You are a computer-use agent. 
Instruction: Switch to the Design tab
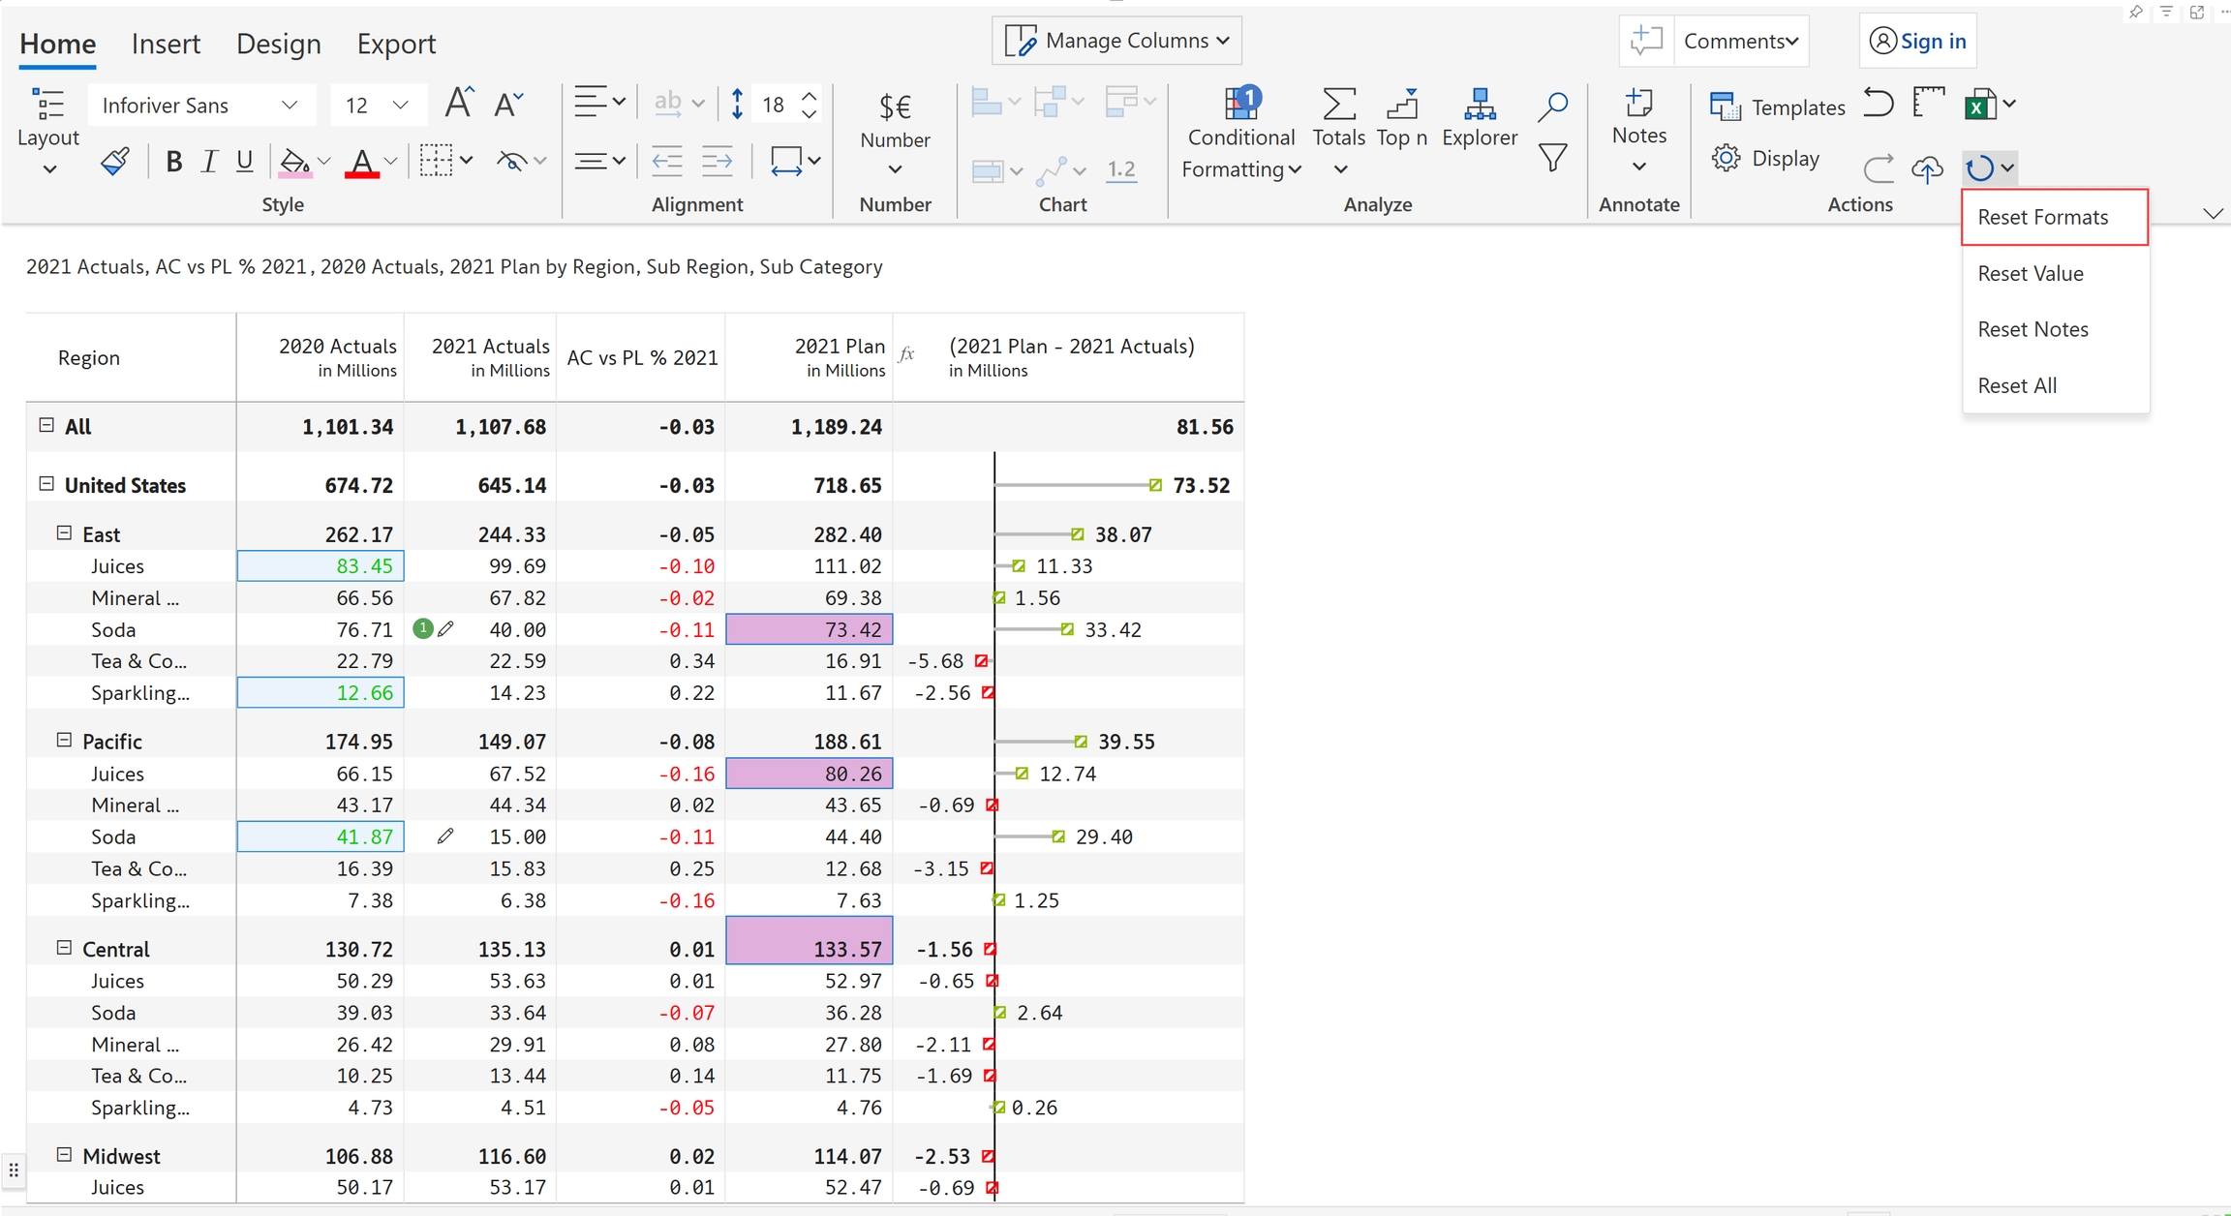[278, 44]
